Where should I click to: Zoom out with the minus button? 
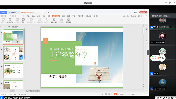126,94
